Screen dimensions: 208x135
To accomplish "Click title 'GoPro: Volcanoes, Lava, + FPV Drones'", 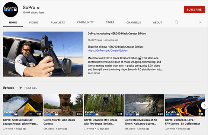I will [183, 122].
